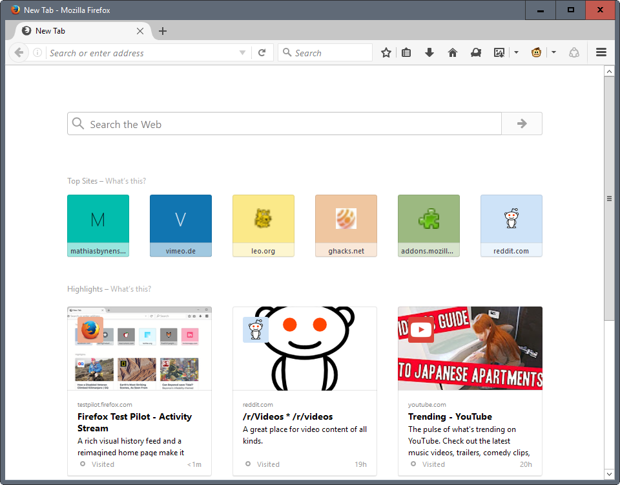Click the Back navigation arrow
620x485 pixels.
19,52
